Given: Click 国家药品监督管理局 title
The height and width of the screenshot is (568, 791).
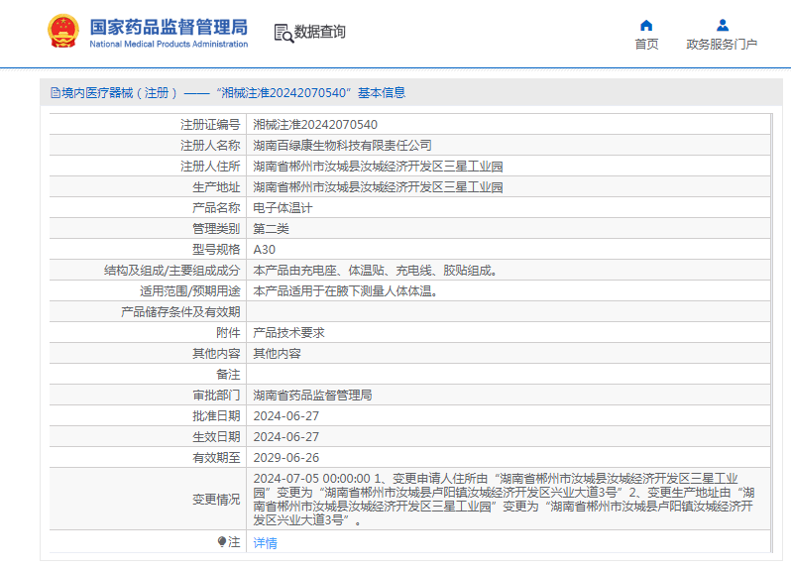Looking at the screenshot, I should click(169, 27).
